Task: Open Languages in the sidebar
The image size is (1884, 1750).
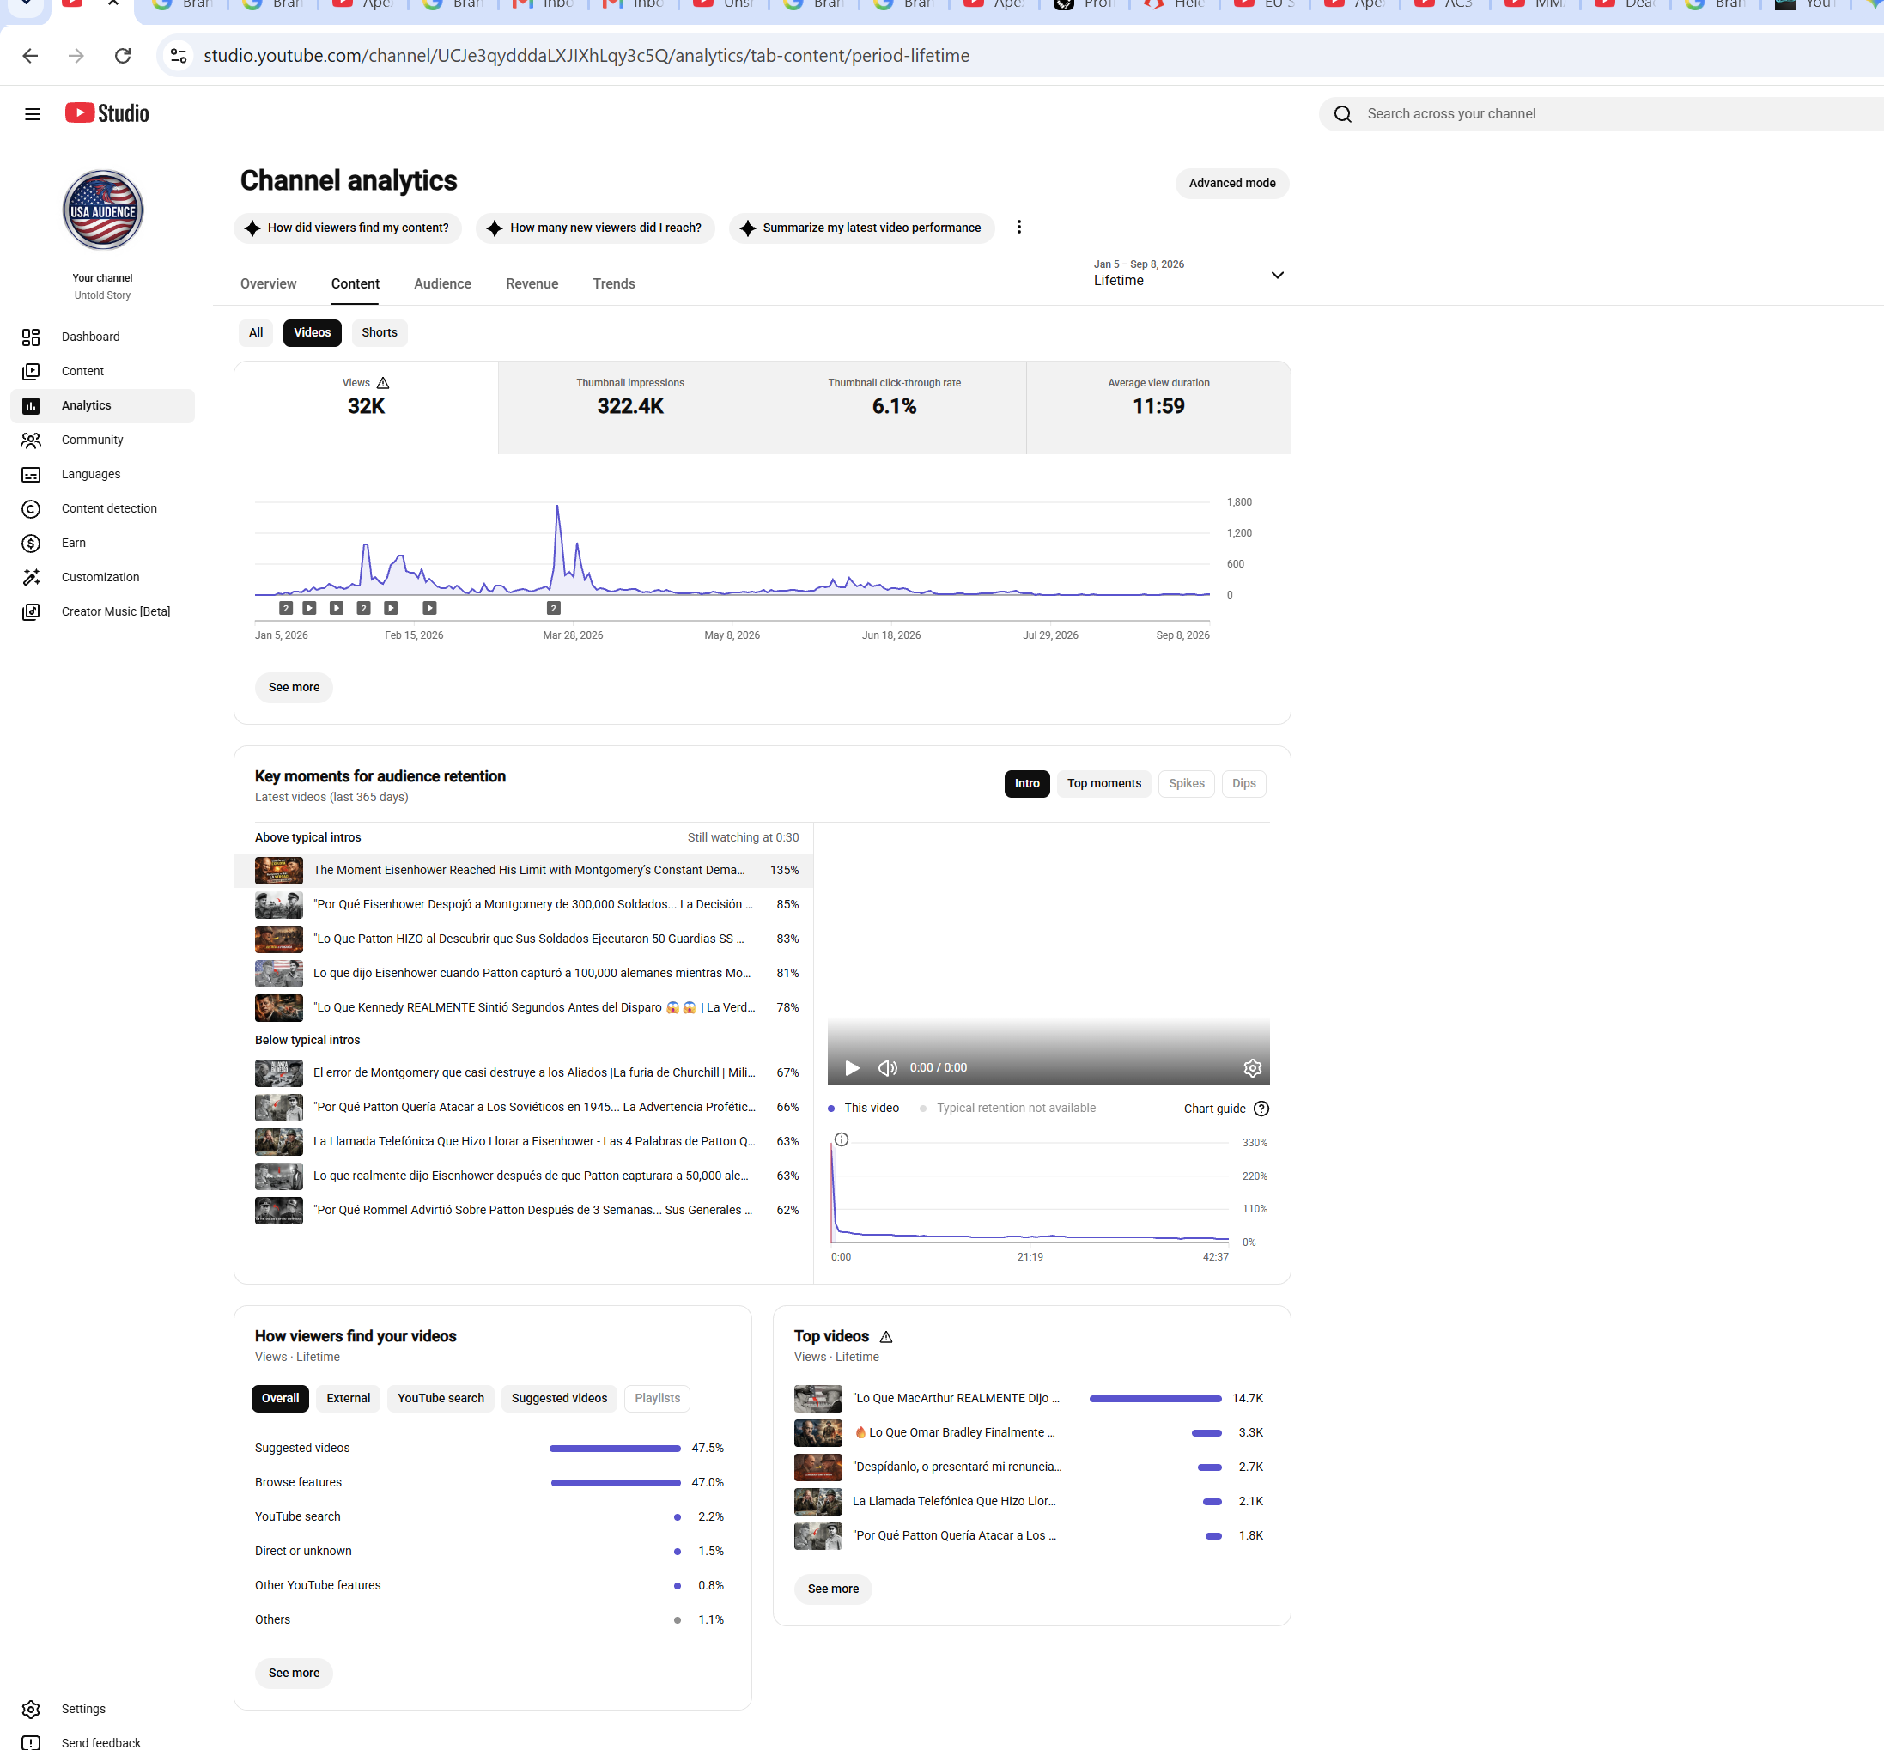Action: tap(102, 475)
